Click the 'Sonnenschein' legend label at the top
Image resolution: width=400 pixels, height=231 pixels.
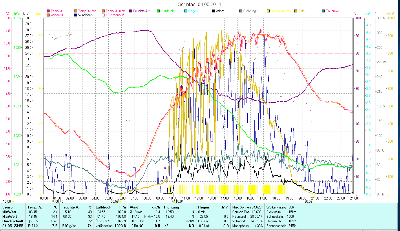tap(281, 11)
